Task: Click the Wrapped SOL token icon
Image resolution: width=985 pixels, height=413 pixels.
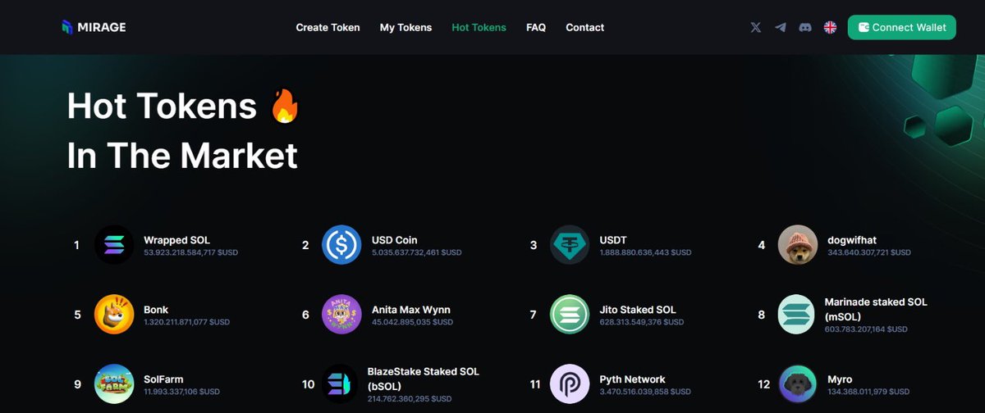Action: 114,244
